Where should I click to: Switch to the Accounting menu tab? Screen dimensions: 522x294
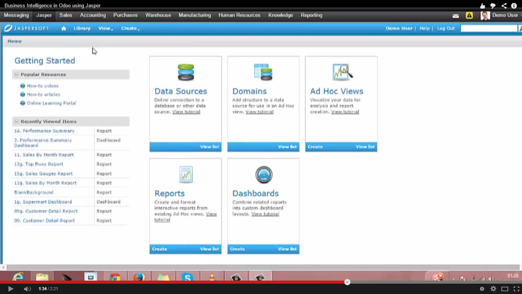pyautogui.click(x=92, y=15)
